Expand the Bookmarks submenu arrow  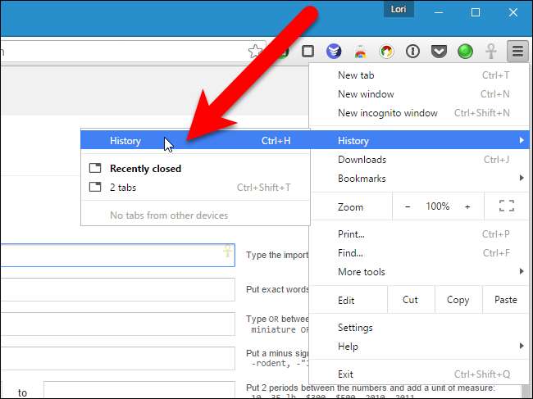click(x=522, y=178)
